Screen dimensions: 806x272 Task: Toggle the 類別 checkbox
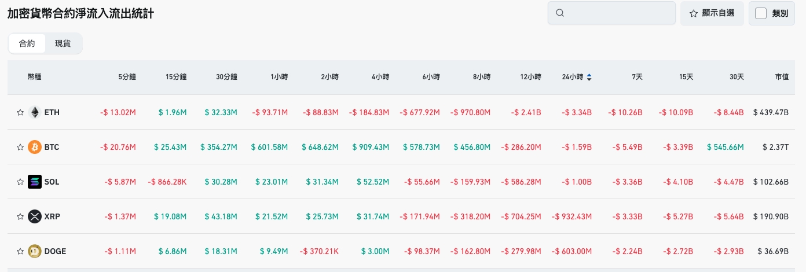761,13
